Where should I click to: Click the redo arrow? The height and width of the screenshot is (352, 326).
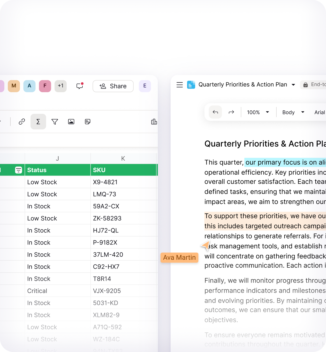point(231,112)
